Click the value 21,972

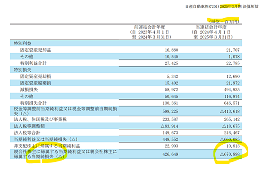tap(233, 83)
